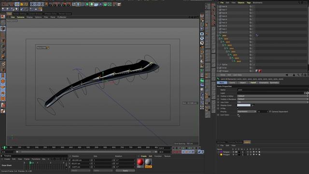309x174 pixels.
Task: Click the back arrow in Attribute Manager header
Action: [x=287, y=75]
